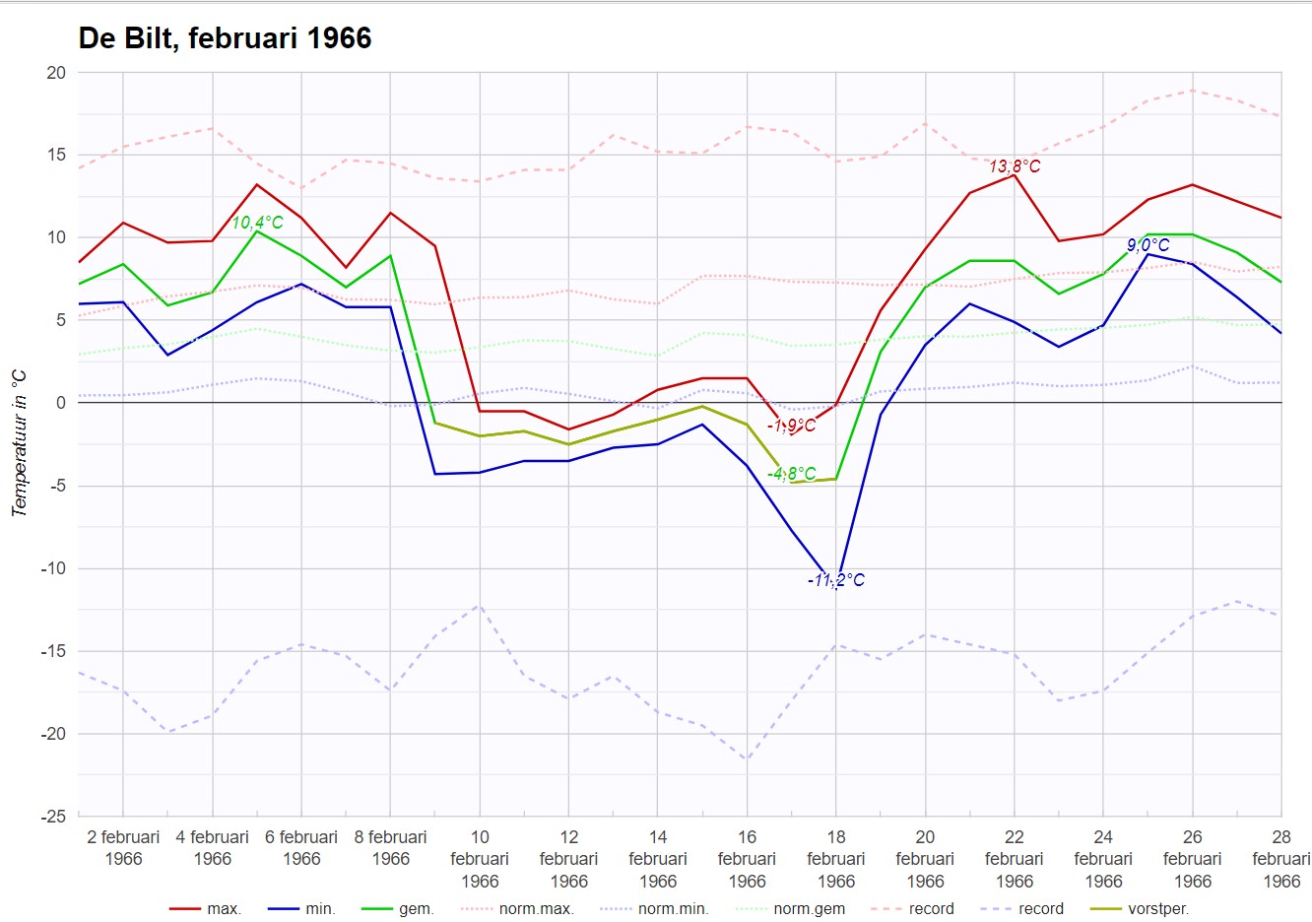Toggle the green 'gem.' legend series
The width and height of the screenshot is (1312, 922).
(x=398, y=908)
